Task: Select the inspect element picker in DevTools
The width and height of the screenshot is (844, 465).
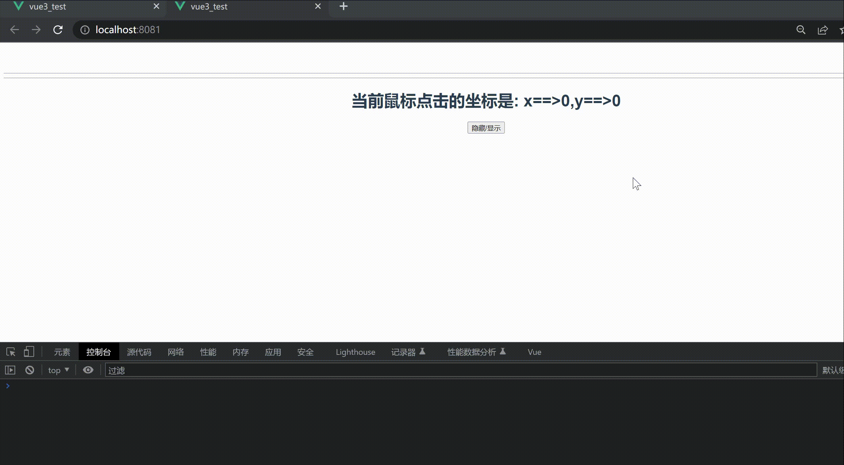Action: click(x=11, y=352)
